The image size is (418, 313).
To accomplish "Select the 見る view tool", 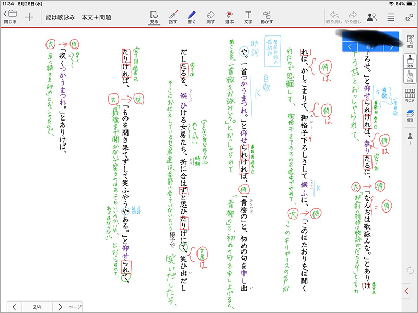I will pyautogui.click(x=154, y=18).
